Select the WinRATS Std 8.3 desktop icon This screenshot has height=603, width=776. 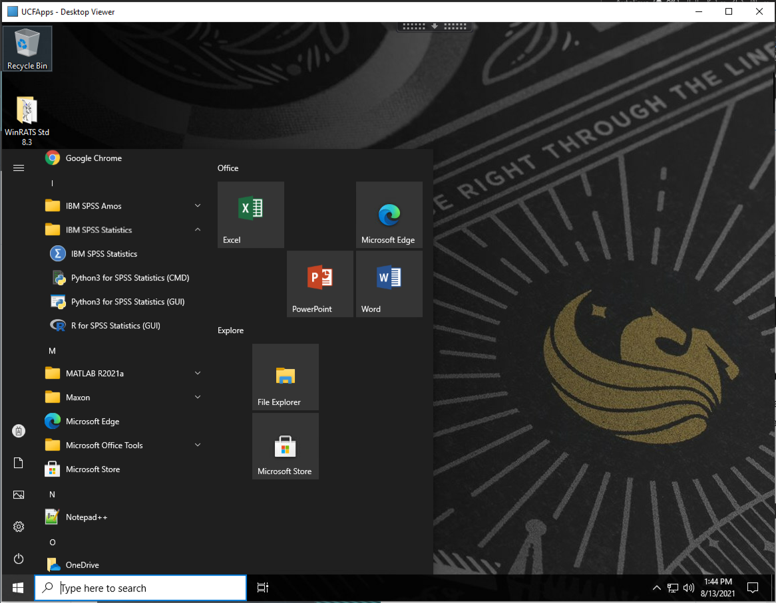tap(27, 121)
